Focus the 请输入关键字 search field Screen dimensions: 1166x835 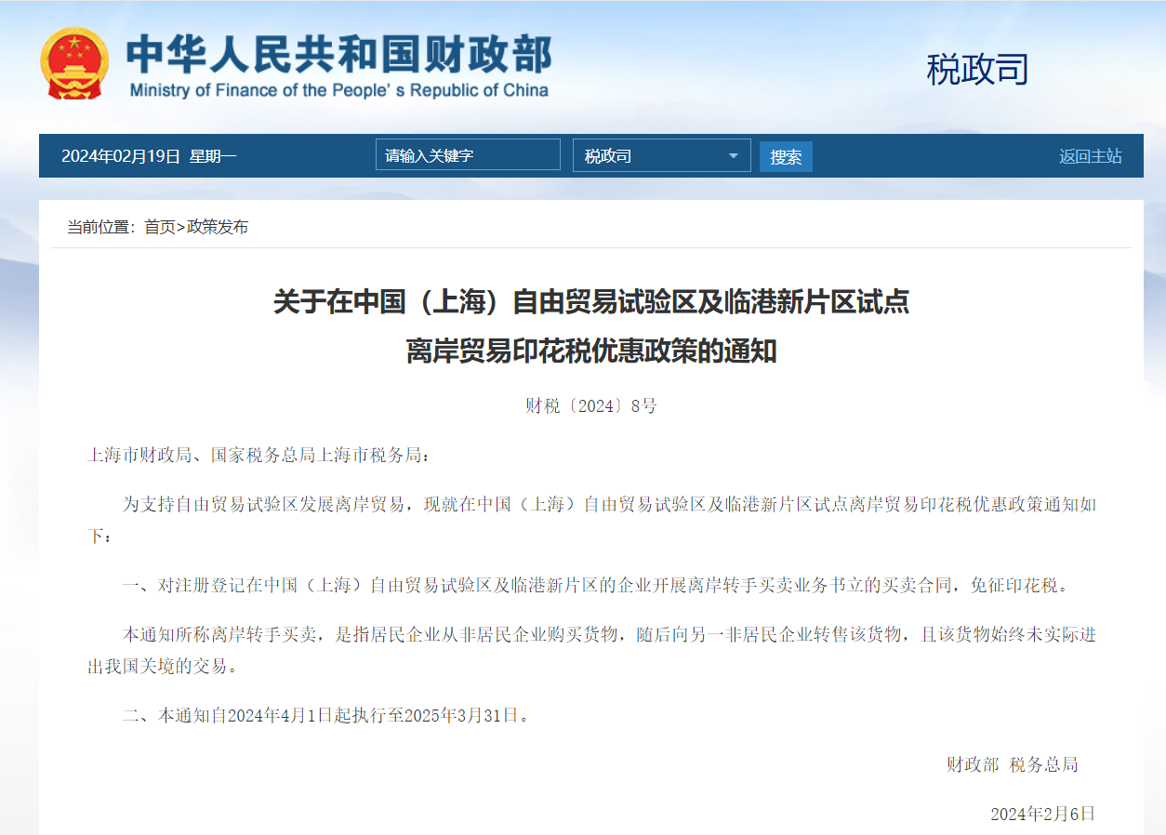(468, 155)
